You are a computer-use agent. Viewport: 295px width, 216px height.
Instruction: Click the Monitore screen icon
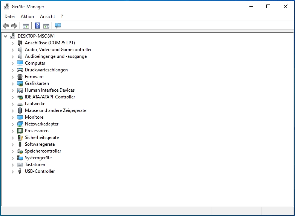click(20, 118)
